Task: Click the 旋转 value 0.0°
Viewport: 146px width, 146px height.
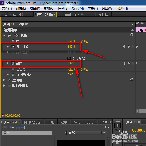Action: (71, 63)
